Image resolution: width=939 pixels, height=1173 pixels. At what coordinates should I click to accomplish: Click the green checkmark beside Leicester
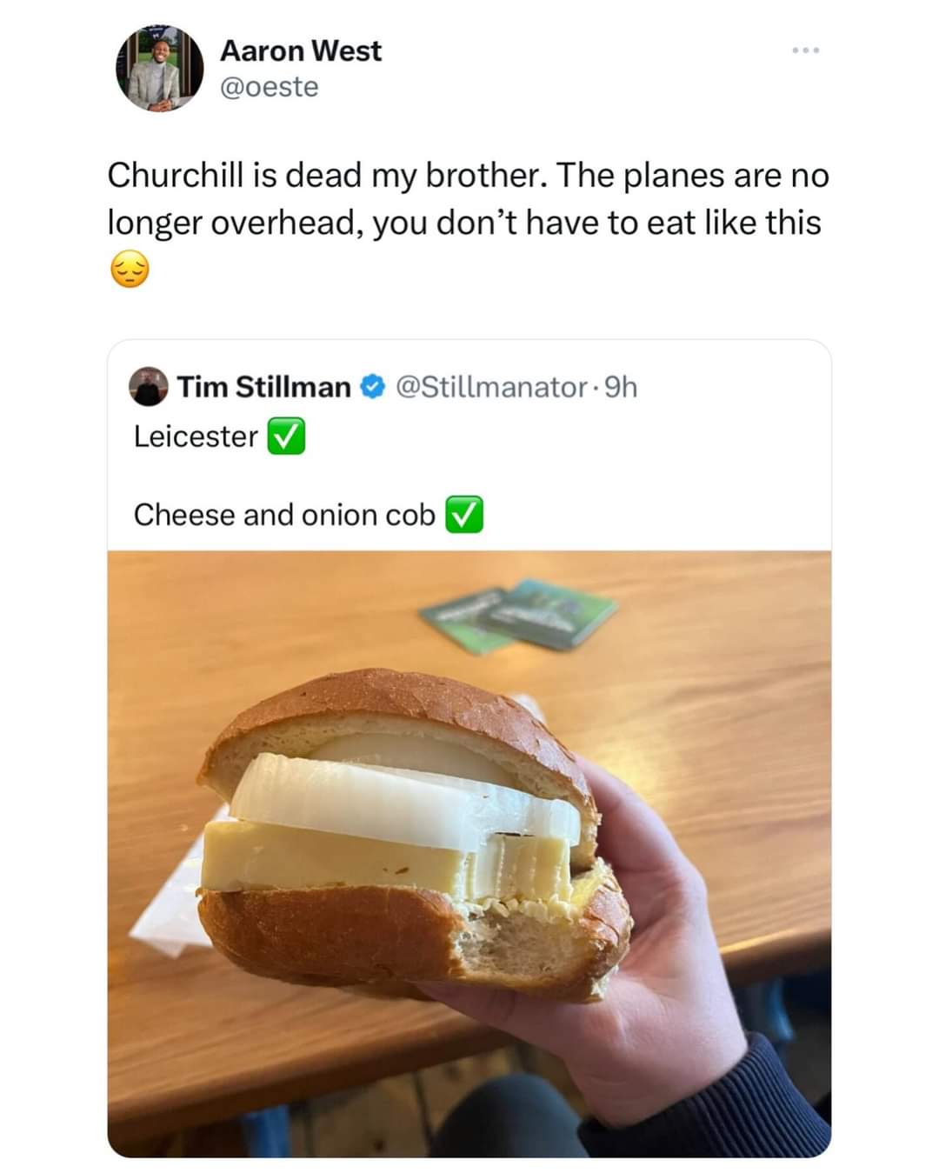[286, 437]
